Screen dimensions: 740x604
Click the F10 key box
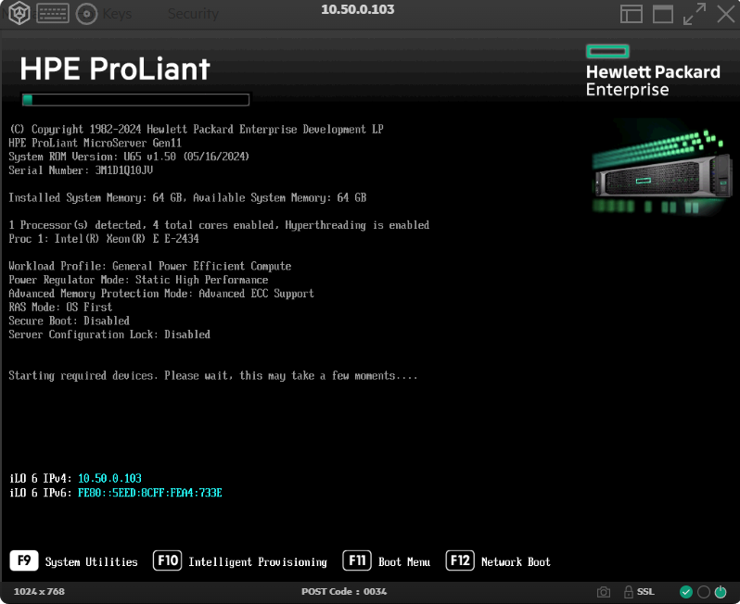(x=168, y=560)
